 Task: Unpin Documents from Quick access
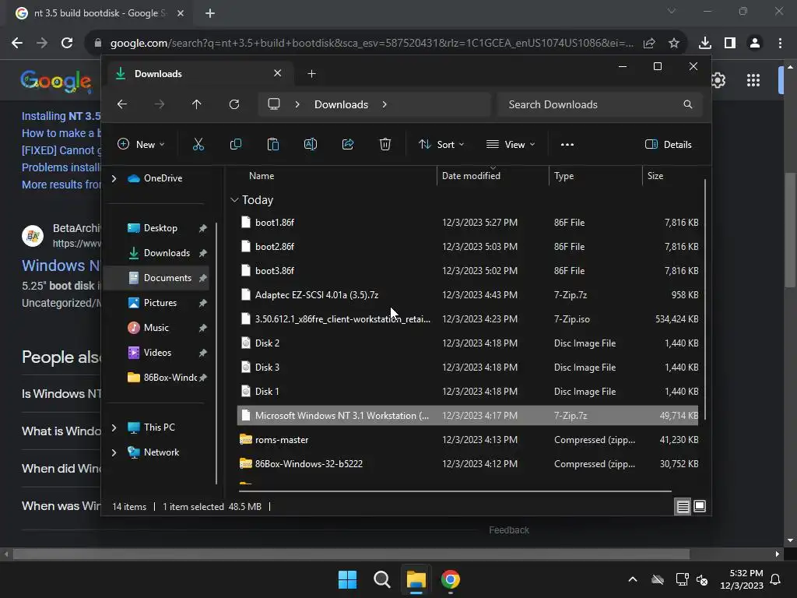point(203,278)
